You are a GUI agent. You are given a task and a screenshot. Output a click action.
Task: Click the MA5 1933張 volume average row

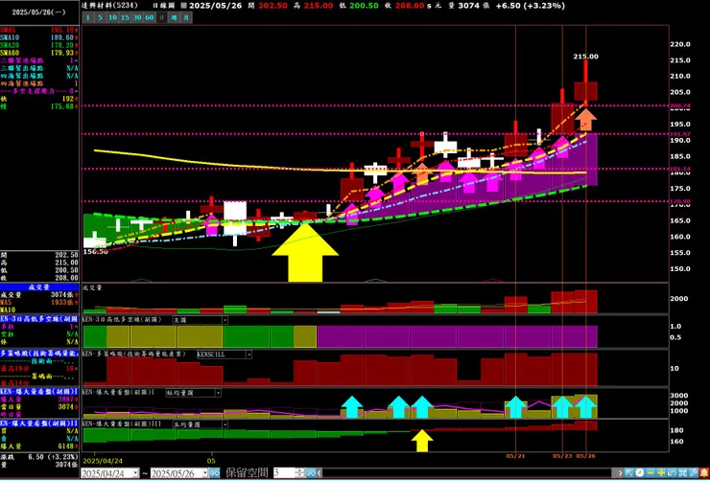[x=39, y=302]
